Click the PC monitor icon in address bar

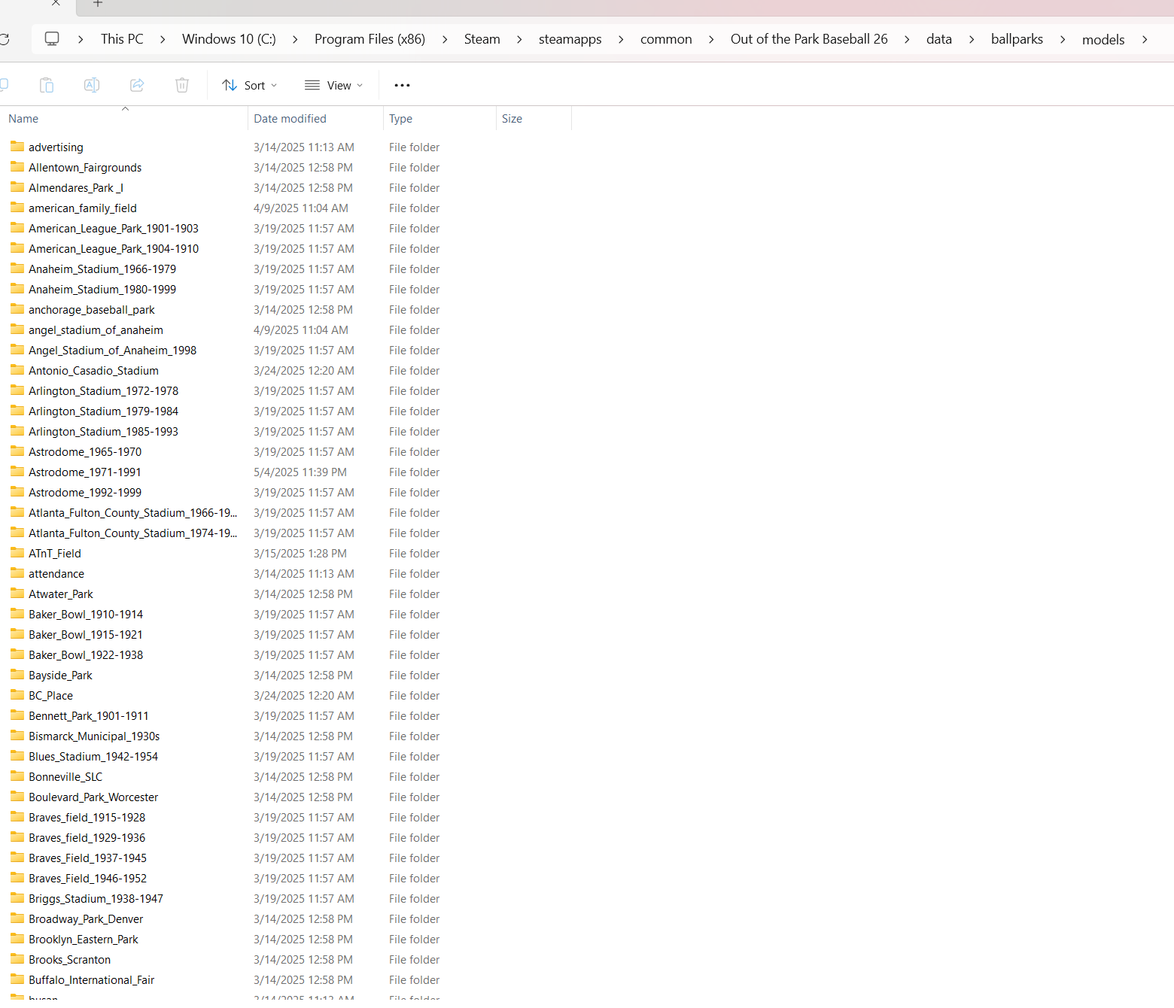click(x=52, y=39)
